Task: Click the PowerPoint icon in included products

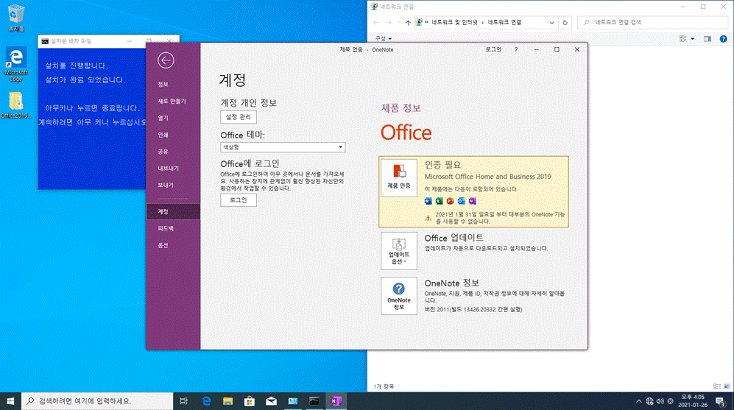Action: coord(450,201)
